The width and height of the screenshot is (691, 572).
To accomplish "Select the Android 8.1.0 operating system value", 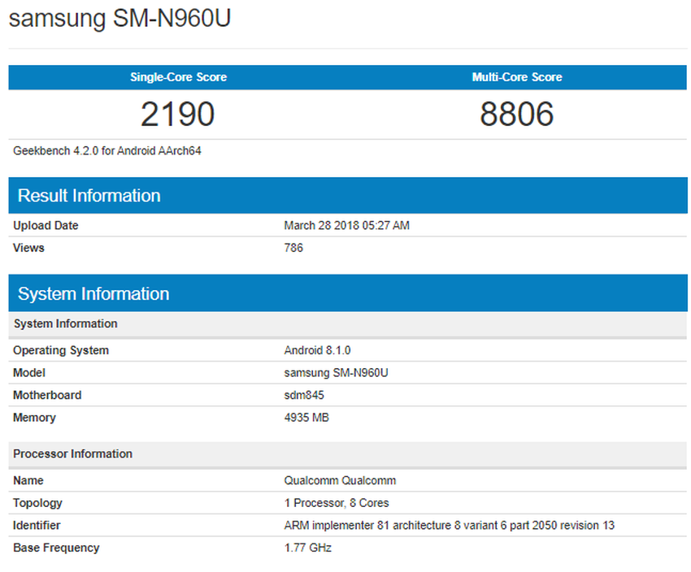I will coord(311,350).
